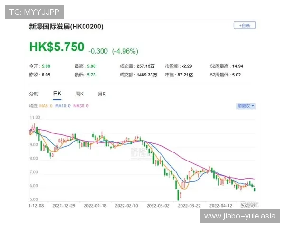This screenshot has width=285, height=228.
Task: Click the 52周最低 value 5.02
Action: [236, 75]
